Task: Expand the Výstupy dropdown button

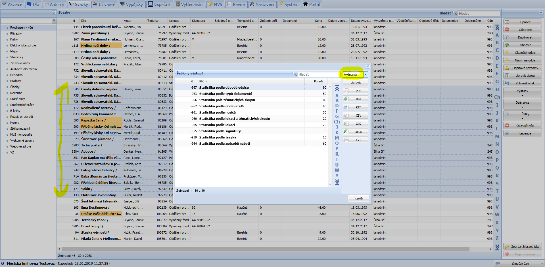Action: (523, 93)
